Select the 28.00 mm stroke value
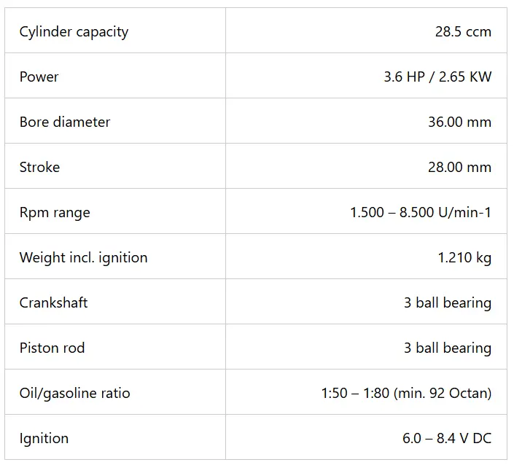Image resolution: width=514 pixels, height=465 pixels. (x=459, y=167)
